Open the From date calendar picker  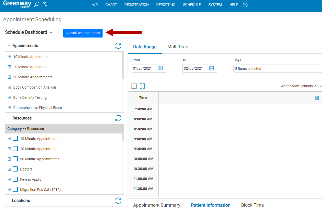(x=161, y=68)
